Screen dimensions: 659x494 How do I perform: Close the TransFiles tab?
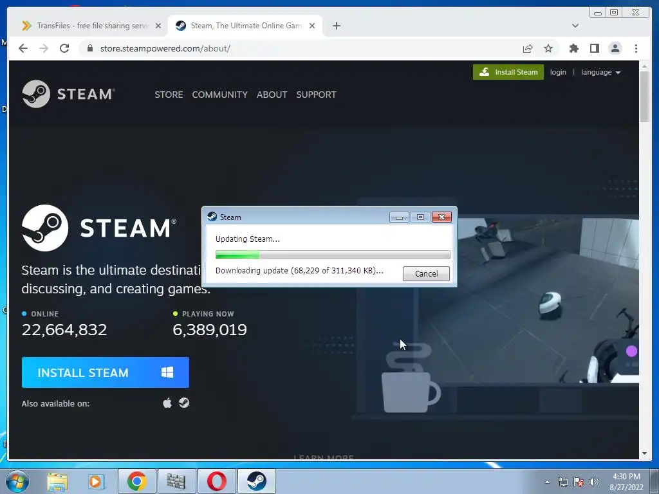[158, 26]
